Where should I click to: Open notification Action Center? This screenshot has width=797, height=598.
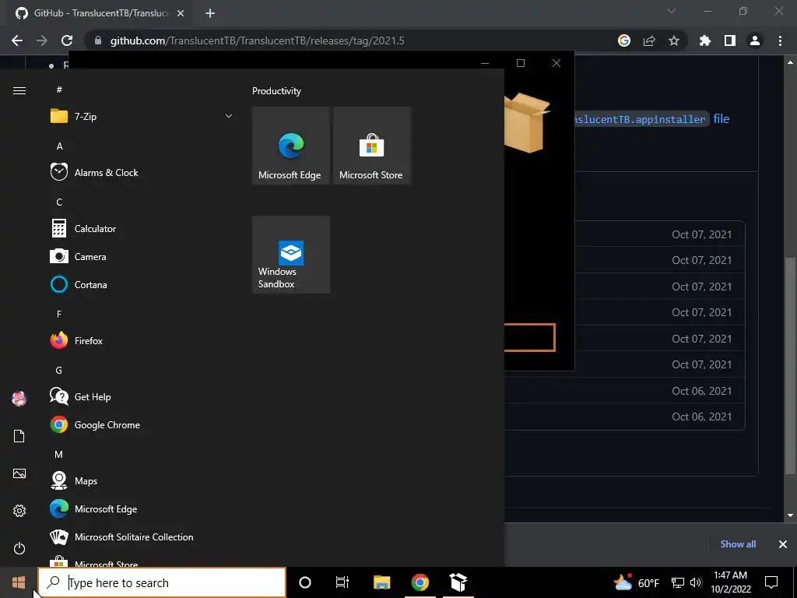tap(771, 582)
